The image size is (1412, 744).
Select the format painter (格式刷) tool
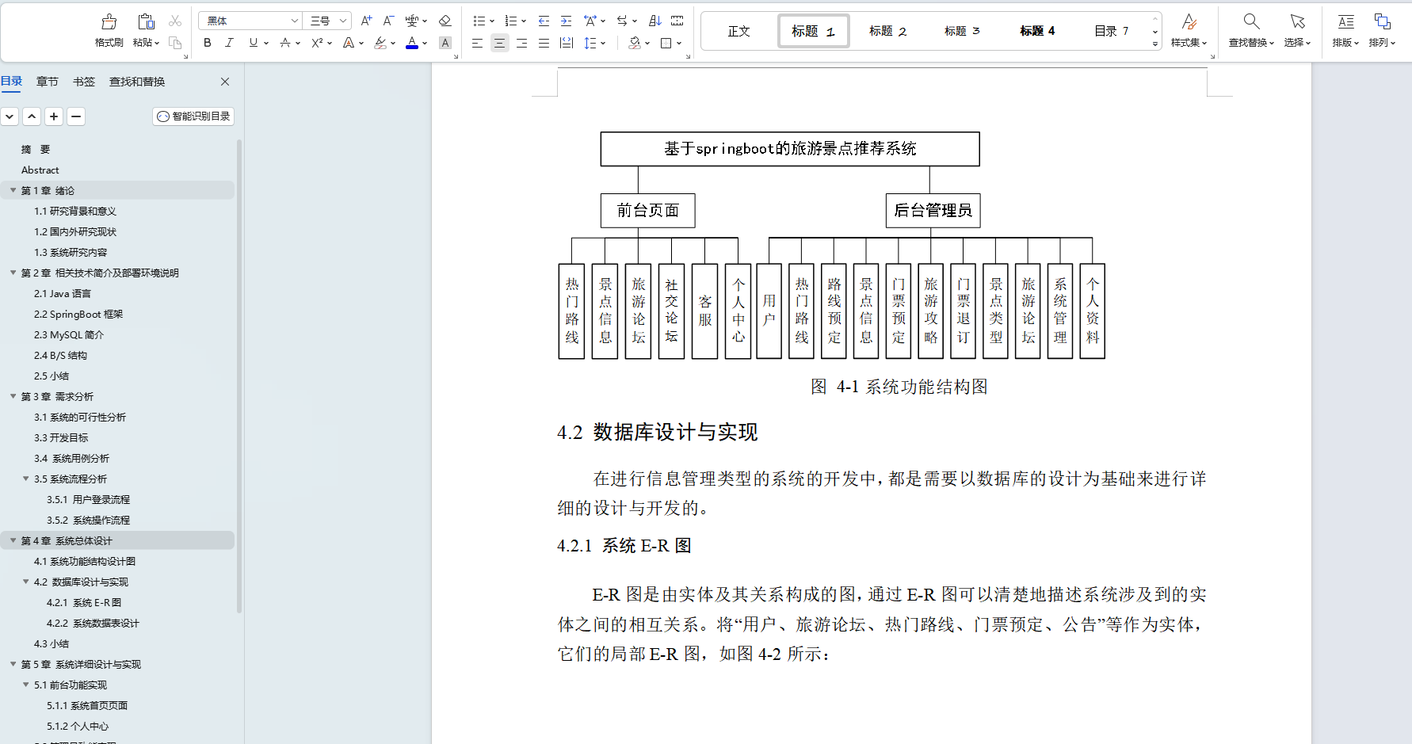pos(109,30)
